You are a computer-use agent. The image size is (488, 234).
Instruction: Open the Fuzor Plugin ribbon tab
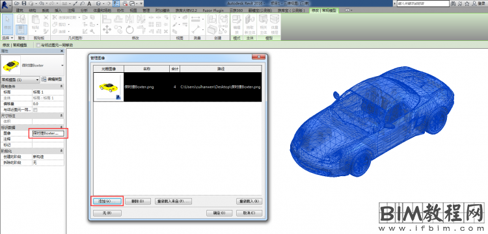(x=213, y=10)
